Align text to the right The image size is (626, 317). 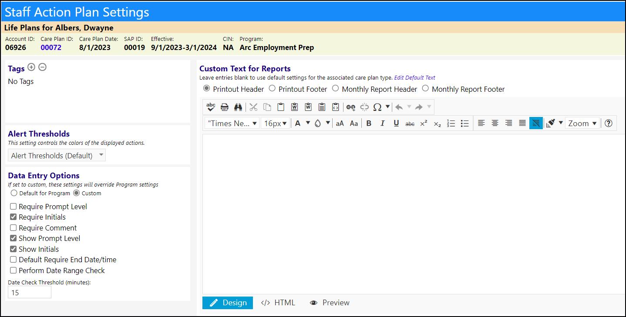[508, 123]
